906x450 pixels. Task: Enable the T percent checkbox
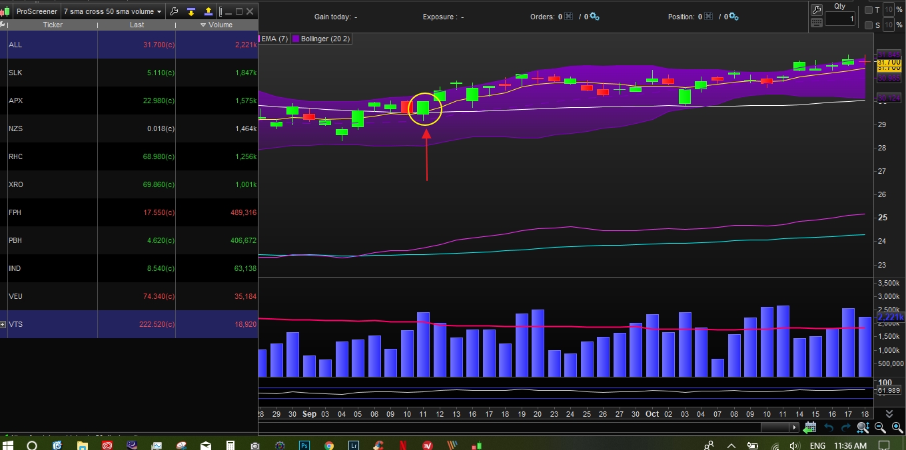coord(869,10)
